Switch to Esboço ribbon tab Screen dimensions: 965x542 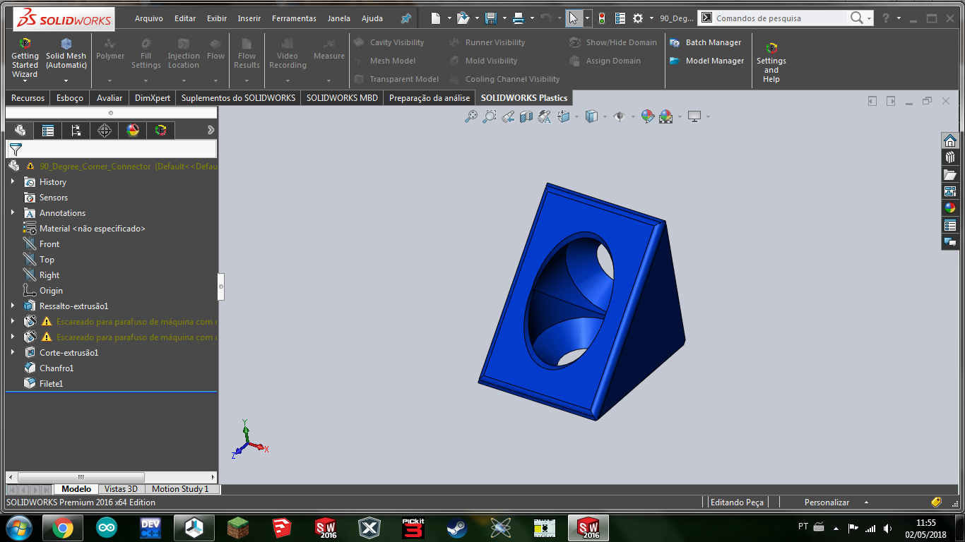[70, 98]
